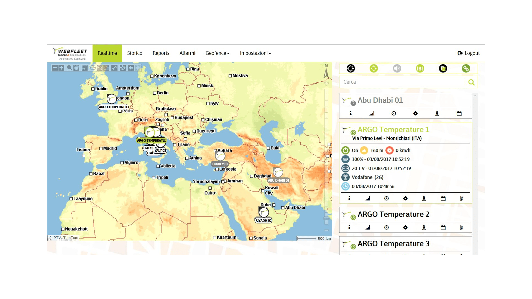The image size is (532, 299).
Task: Click signal strength icon under Abu Dhabi 01
Action: [372, 114]
